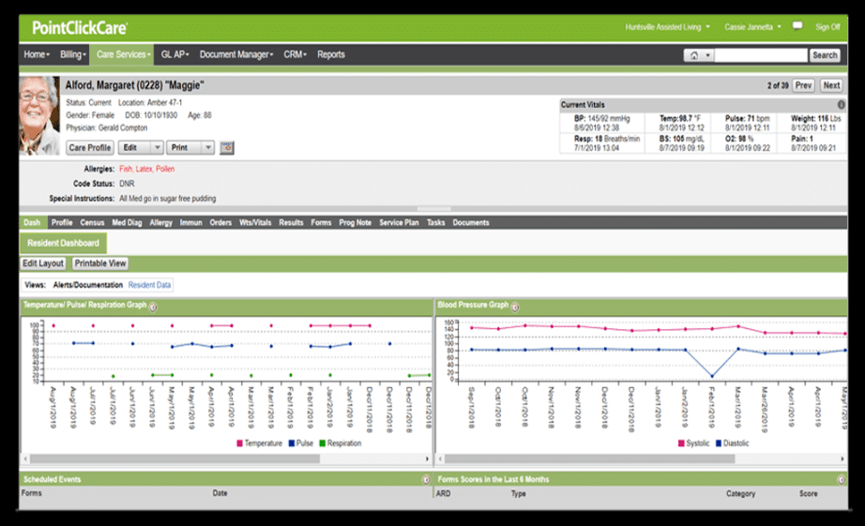This screenshot has height=526, width=865.
Task: Click the temperature graph horizontal scrollbar thumb
Action: coord(175,458)
